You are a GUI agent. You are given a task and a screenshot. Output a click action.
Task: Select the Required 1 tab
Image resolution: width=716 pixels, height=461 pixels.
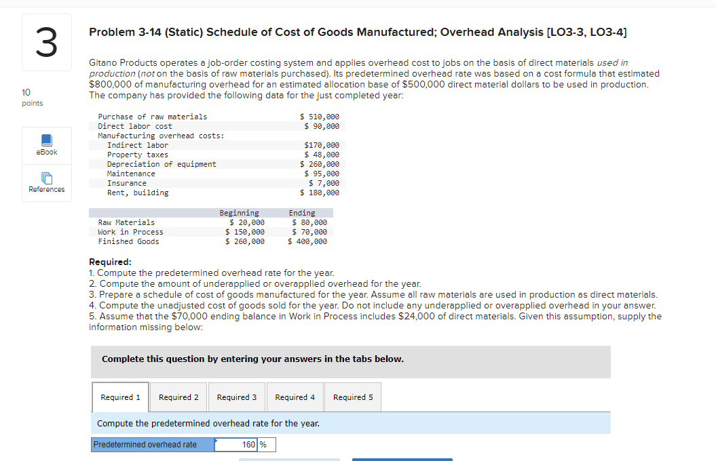[x=120, y=397]
